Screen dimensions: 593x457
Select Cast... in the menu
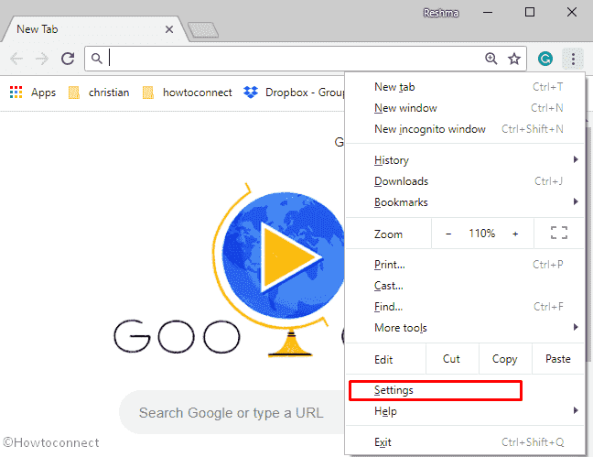[x=465, y=286]
